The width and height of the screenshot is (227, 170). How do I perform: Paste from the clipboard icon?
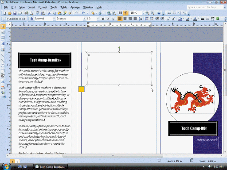point(59,13)
